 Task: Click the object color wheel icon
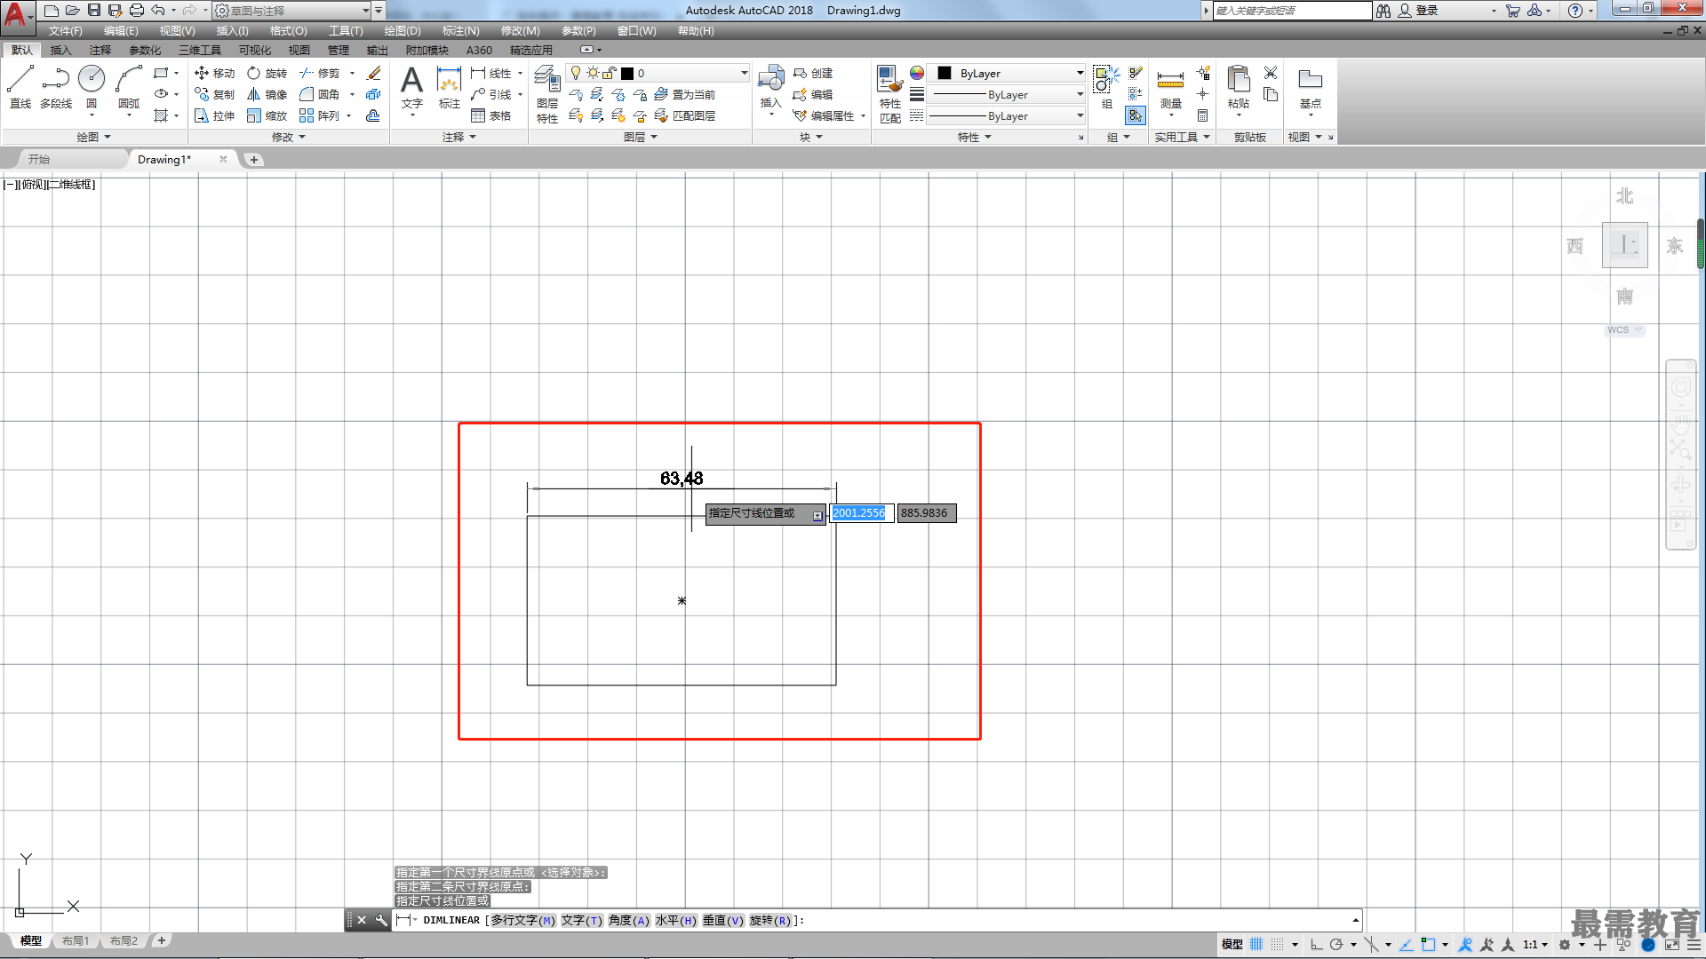click(916, 73)
